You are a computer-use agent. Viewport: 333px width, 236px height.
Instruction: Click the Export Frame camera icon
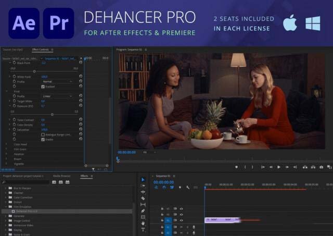(x=321, y=167)
